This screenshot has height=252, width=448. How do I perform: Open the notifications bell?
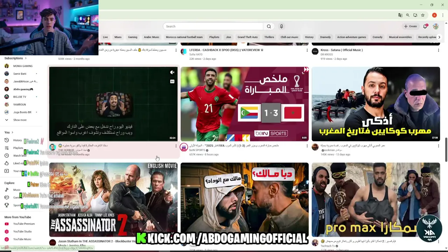coord(425,26)
